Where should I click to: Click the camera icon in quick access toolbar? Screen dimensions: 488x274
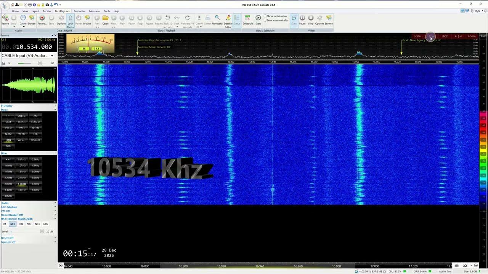click(47, 5)
